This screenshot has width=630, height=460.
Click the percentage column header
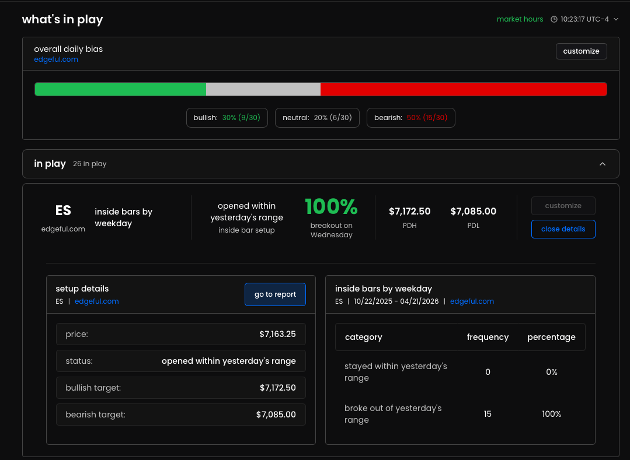pyautogui.click(x=551, y=338)
